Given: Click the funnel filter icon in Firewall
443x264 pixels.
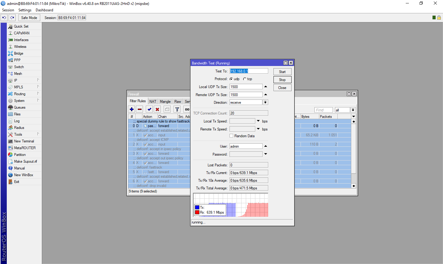Looking at the screenshot, I should click(177, 109).
